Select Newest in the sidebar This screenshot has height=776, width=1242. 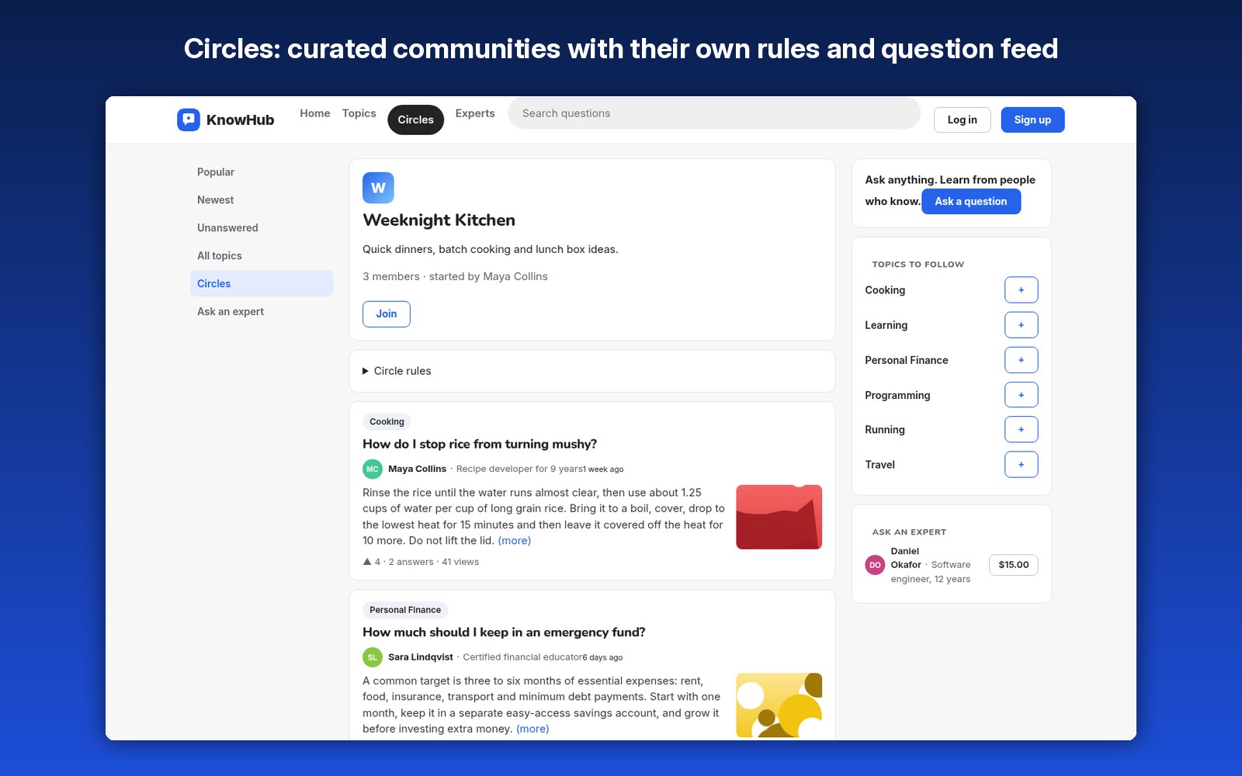coord(262,200)
